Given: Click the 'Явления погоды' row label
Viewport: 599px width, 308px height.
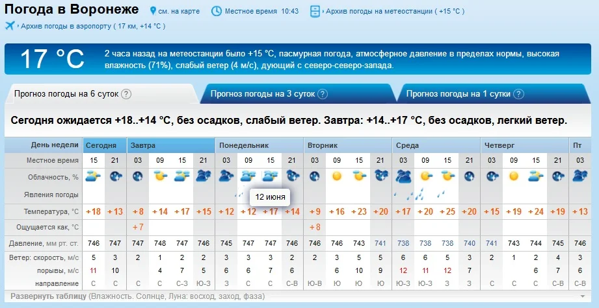Looking at the screenshot, I should click(51, 195).
